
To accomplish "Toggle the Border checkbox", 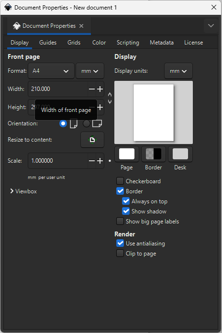I will pyautogui.click(x=120, y=191).
